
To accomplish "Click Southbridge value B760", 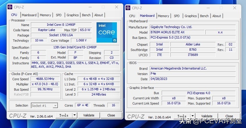I will [x=193, y=50].
